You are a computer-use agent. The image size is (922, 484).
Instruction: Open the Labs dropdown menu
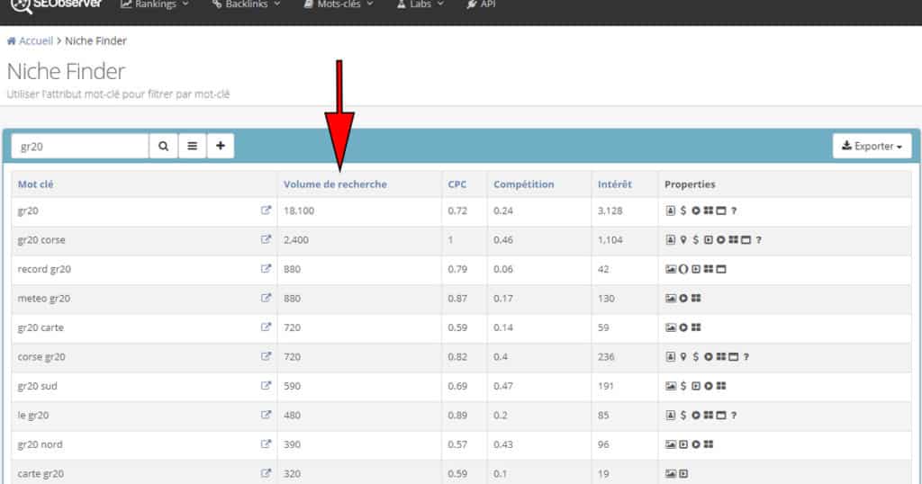420,4
